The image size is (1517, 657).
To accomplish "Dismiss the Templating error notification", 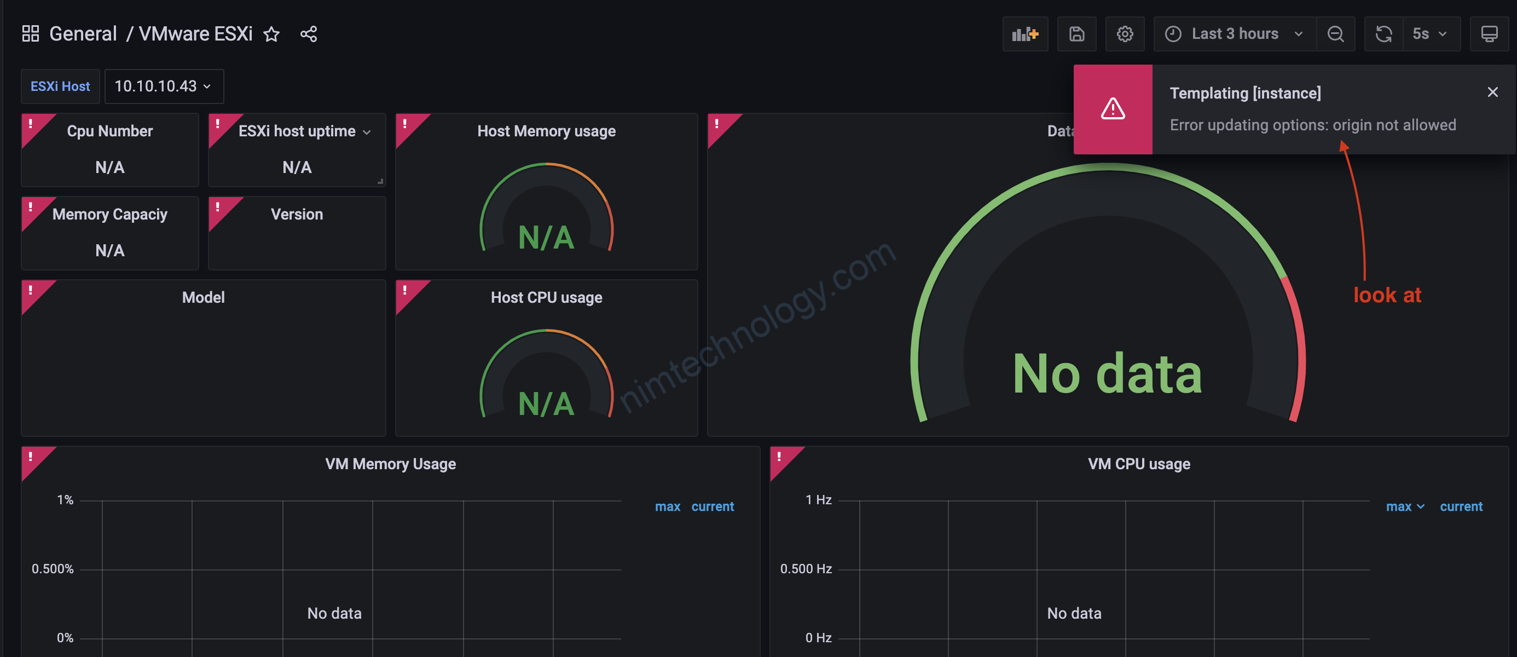I will (x=1492, y=93).
